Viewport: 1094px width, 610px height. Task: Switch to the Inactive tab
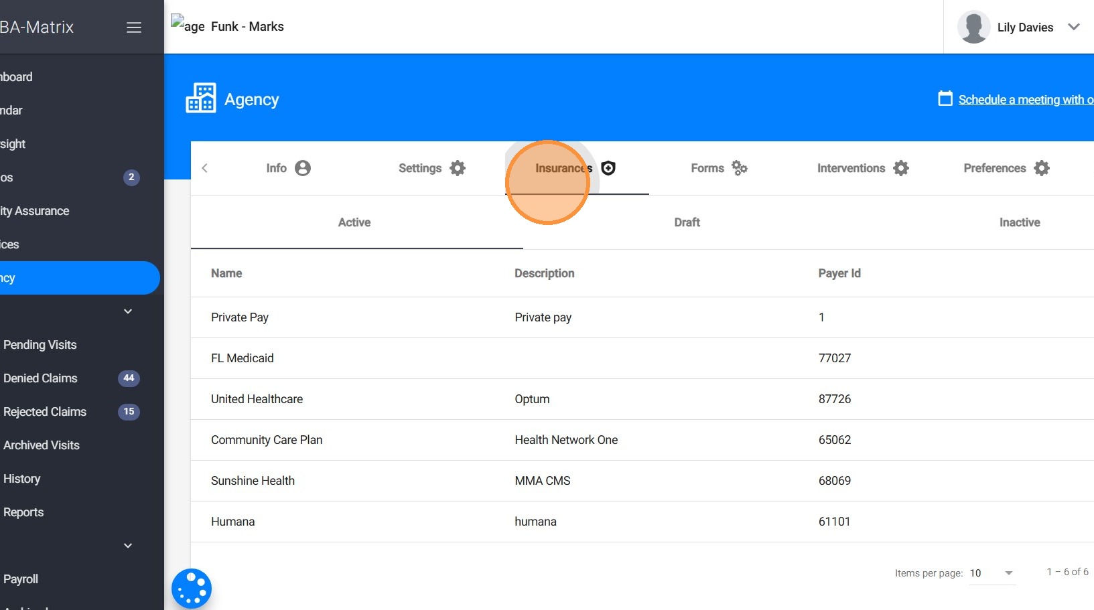[x=1019, y=222]
